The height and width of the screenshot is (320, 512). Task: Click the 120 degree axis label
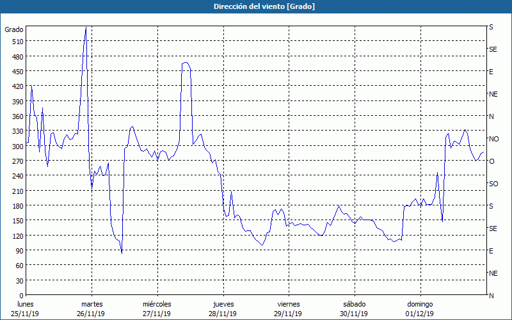[x=18, y=236]
